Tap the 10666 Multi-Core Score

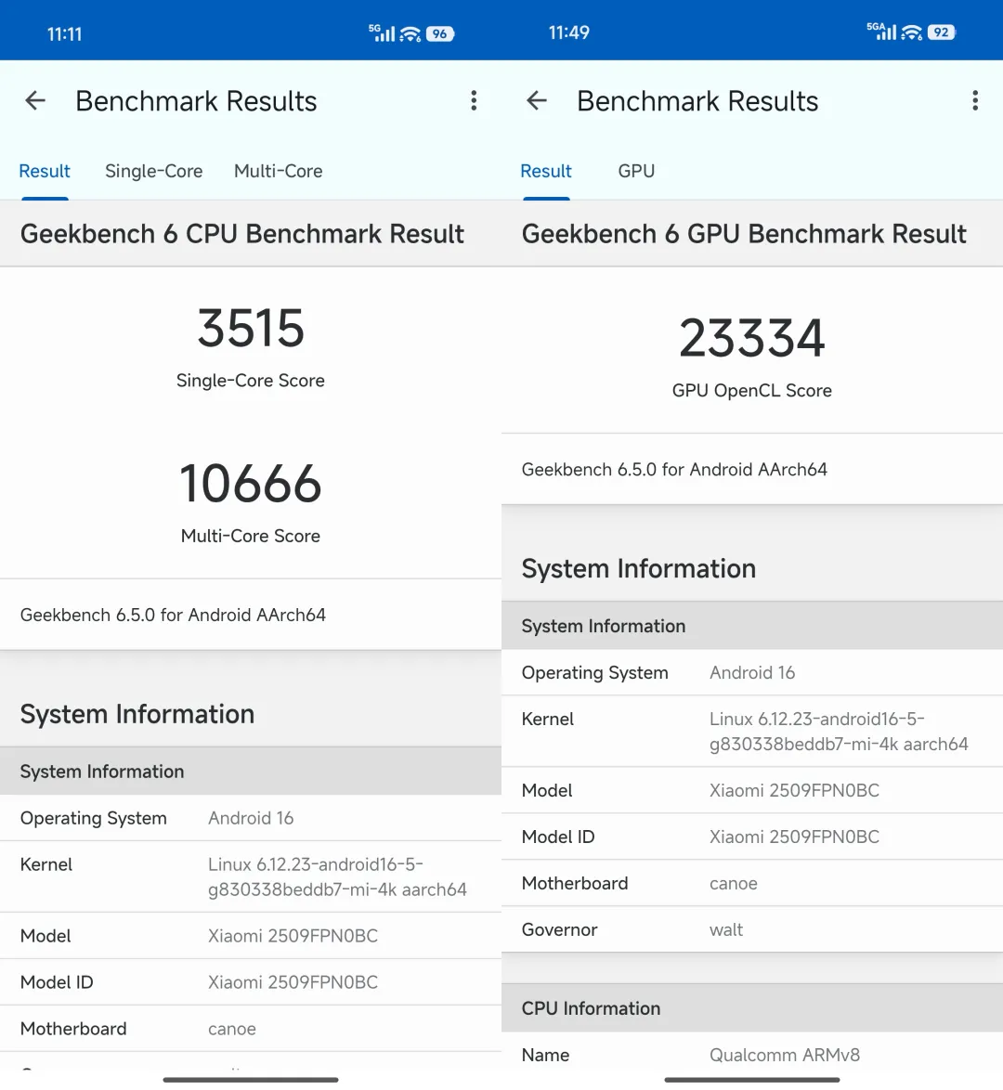pos(251,485)
